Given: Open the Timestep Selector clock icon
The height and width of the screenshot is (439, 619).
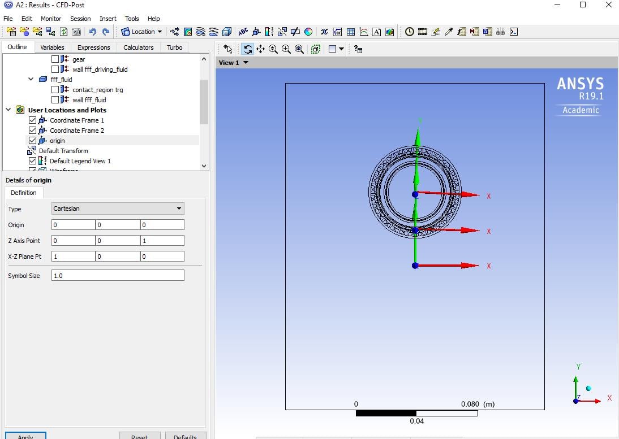Looking at the screenshot, I should click(x=410, y=32).
